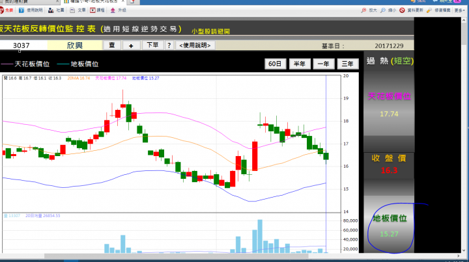
Task: Click the red 免費 logo icon
Action: coord(1,10)
